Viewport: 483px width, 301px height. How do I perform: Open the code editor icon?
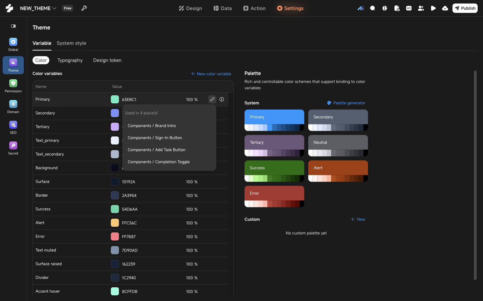[x=409, y=8]
